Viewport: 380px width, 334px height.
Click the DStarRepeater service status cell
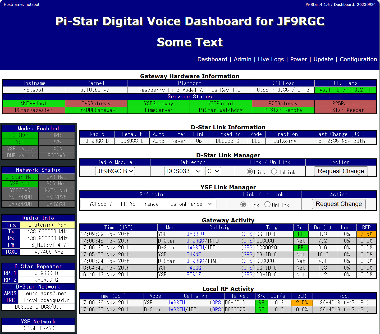(34, 110)
